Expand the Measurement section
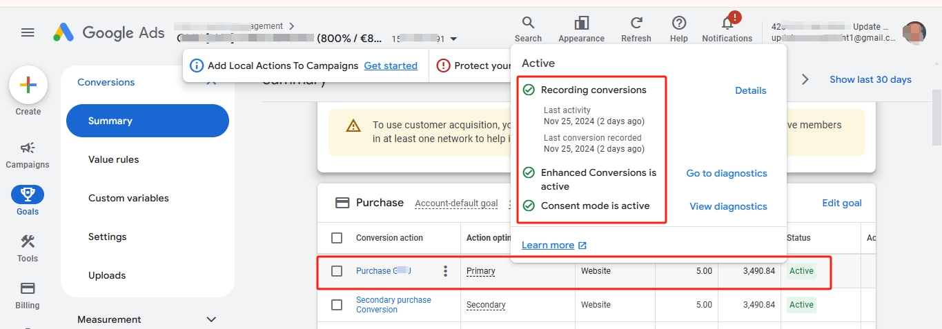Screen dimensions: 942x329 (x=211, y=319)
